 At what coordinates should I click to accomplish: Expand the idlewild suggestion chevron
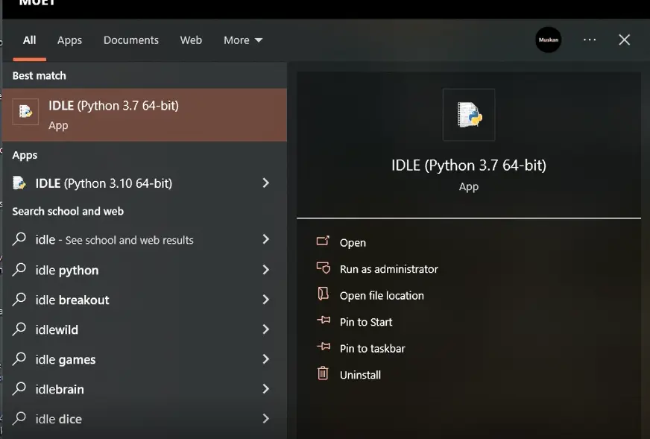(265, 329)
